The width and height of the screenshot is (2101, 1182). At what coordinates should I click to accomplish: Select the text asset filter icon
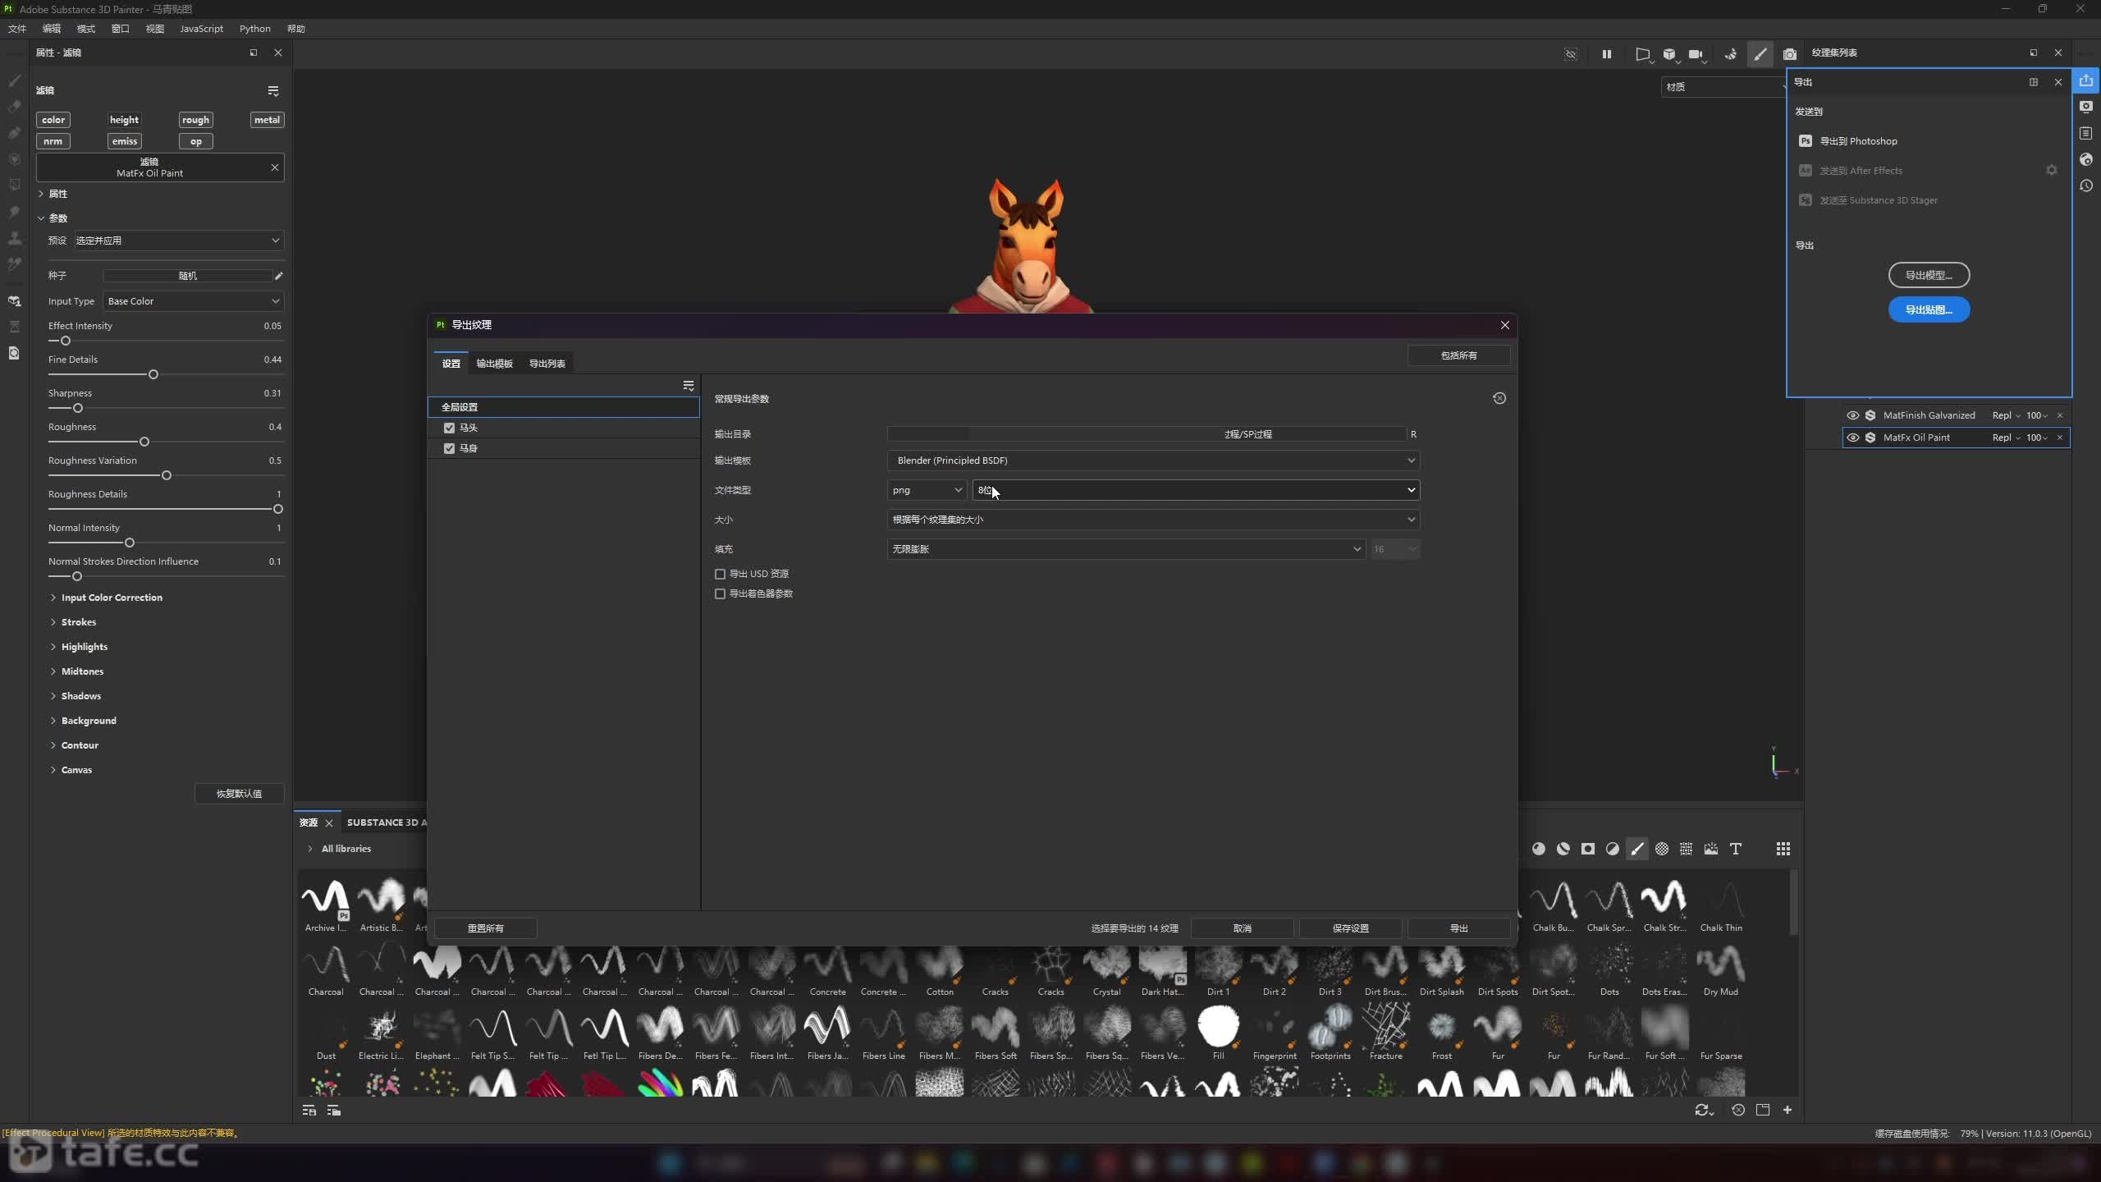[1735, 849]
